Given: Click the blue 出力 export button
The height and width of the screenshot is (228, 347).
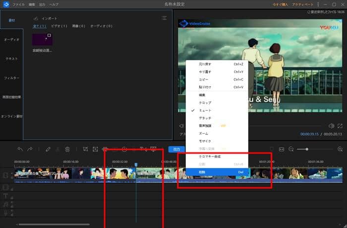Looking at the screenshot, I should (176, 149).
